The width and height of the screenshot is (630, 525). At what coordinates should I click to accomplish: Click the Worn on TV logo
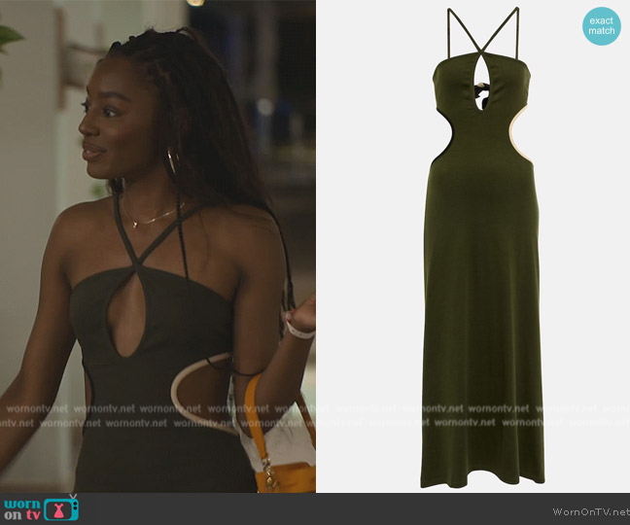tap(41, 508)
